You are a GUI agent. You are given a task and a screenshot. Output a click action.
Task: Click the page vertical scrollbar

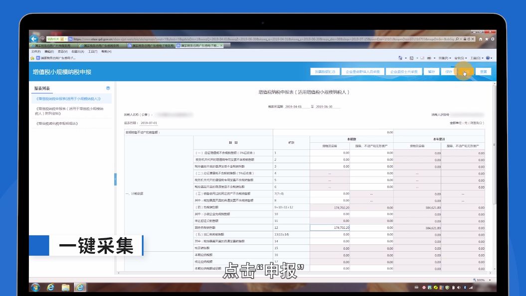494,144
